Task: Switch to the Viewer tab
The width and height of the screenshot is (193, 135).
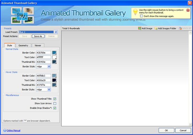Action: [x=38, y=46]
